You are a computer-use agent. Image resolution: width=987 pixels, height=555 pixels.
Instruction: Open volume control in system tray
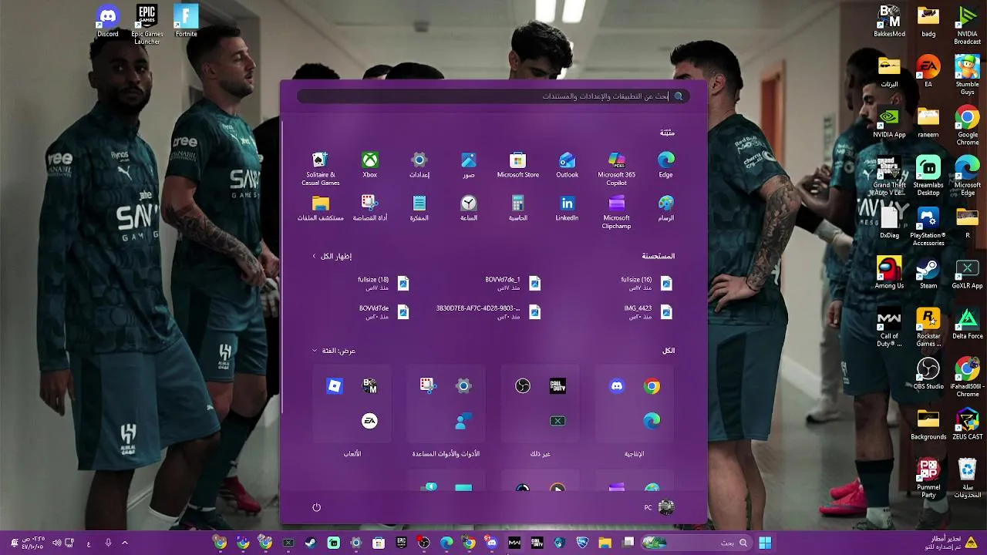click(57, 543)
